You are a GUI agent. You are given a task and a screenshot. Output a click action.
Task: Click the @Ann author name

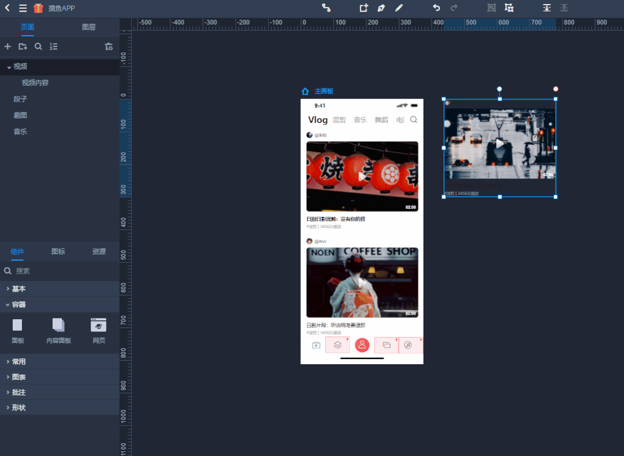tap(320, 241)
